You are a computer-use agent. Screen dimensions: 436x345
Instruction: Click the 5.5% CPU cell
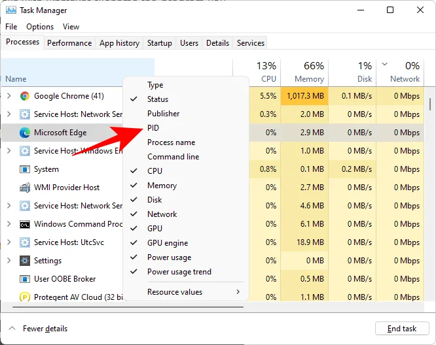coord(265,96)
